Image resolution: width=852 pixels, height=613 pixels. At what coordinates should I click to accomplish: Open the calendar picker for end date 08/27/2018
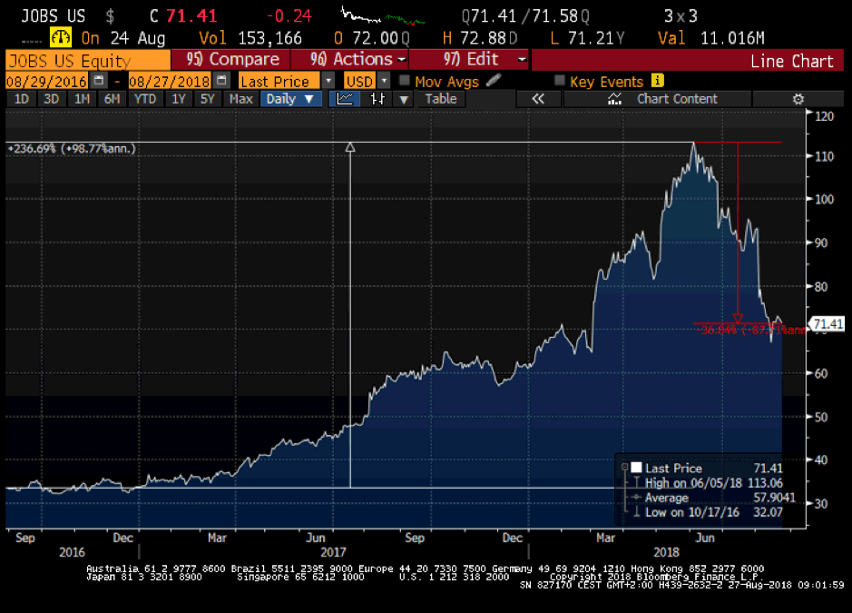[x=221, y=81]
